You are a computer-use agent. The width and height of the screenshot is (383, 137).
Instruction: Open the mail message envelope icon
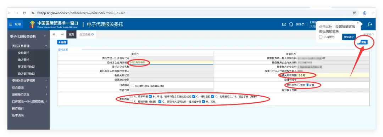284,24
